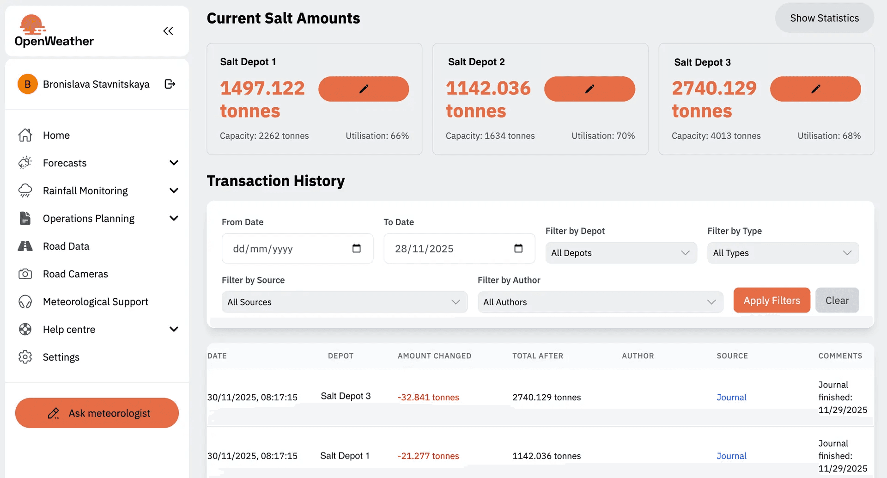887x478 pixels.
Task: Open the Journal link for Salt Depot 3
Action: tap(731, 397)
